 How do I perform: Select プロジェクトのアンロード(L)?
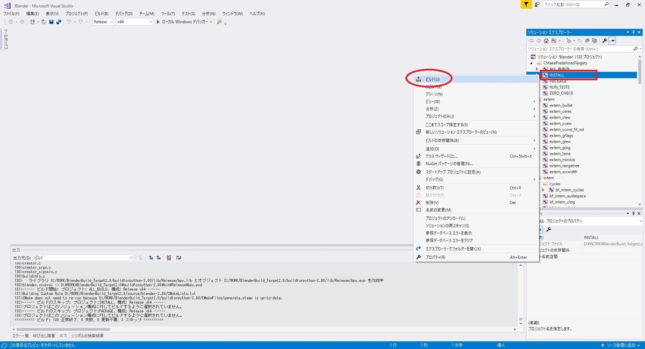point(476,219)
